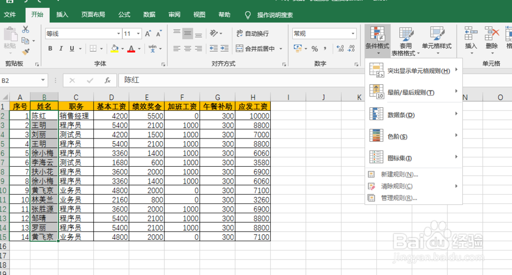The height and width of the screenshot is (275, 512).
Task: Click the 插入 insert cells button
Action: [x=471, y=40]
